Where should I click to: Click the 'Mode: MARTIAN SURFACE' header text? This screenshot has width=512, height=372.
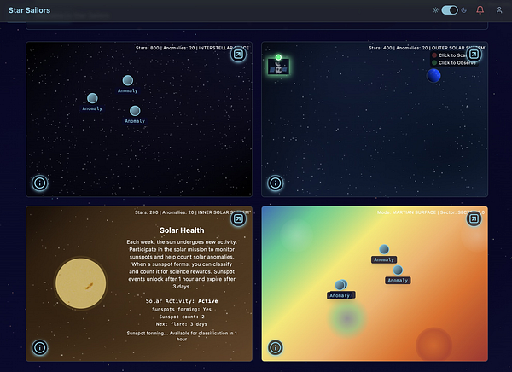click(406, 212)
